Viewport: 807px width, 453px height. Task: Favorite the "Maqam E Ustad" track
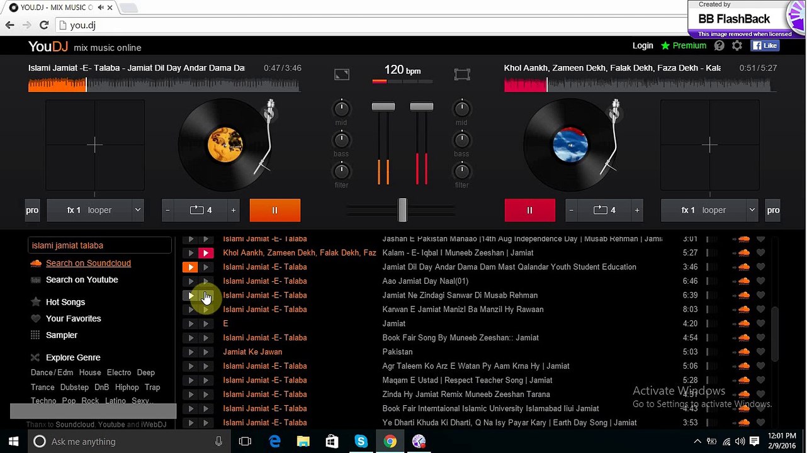tap(760, 380)
